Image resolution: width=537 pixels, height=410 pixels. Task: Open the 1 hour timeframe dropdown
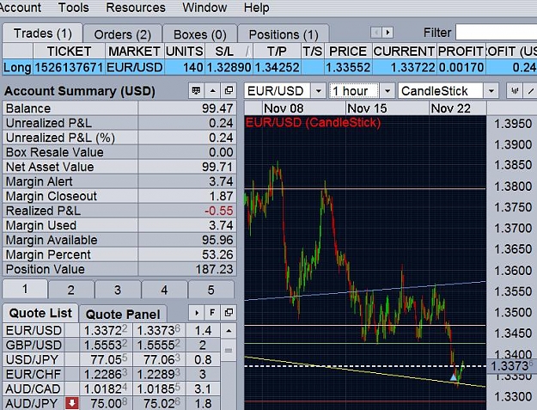click(x=387, y=91)
